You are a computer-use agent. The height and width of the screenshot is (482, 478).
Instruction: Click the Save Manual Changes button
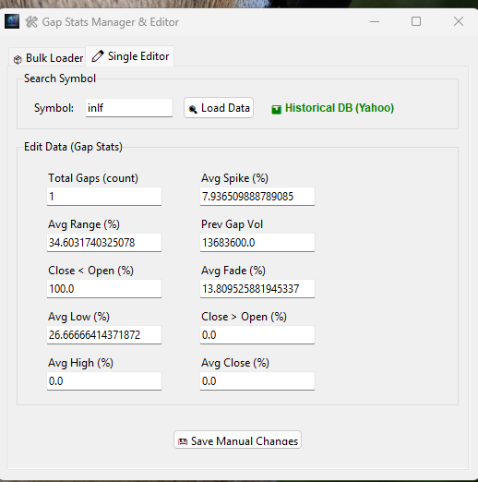click(x=237, y=440)
